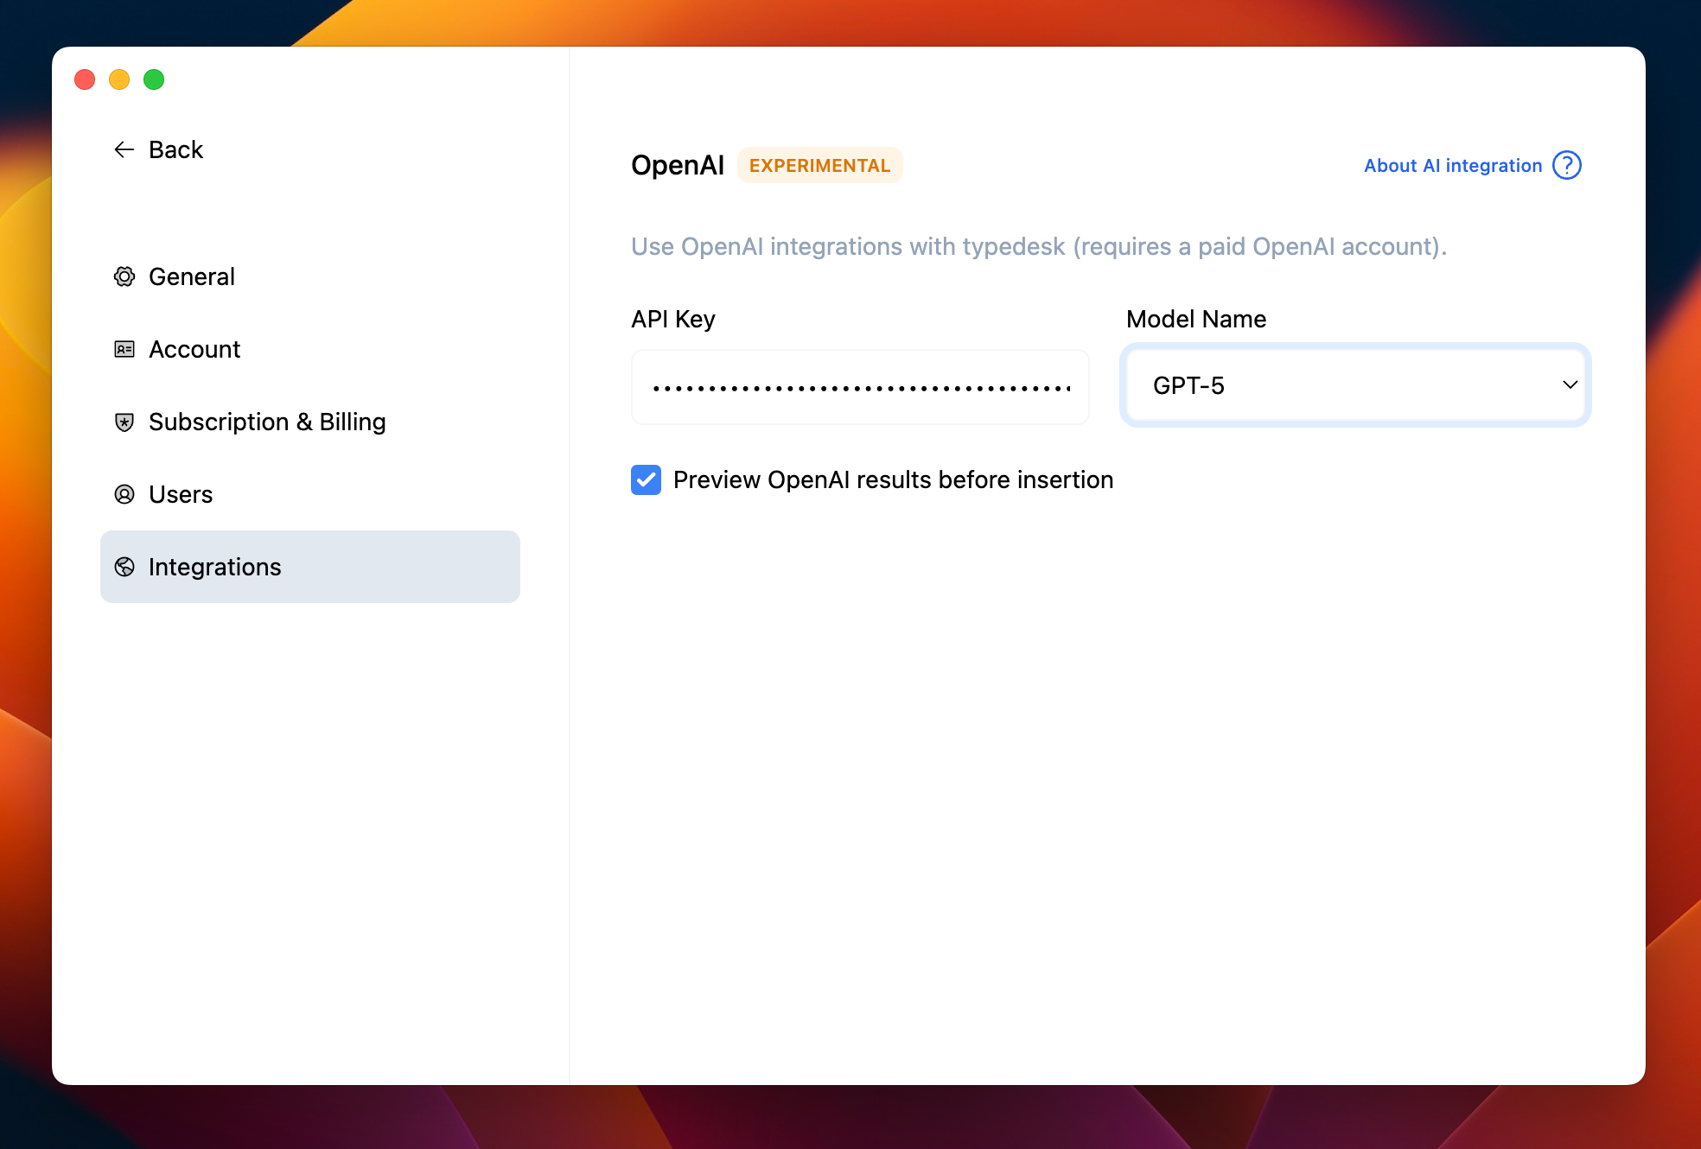Click the Subscription & Billing shield icon
Viewport: 1701px width, 1149px height.
tap(124, 422)
